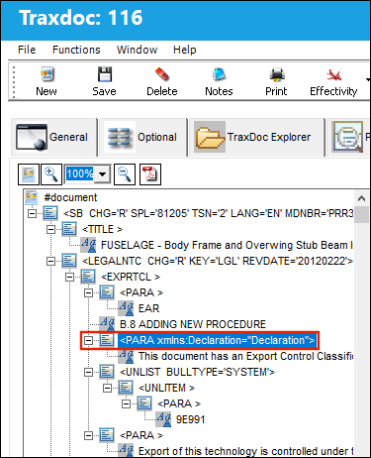Click the #document root icon
371x458 pixels.
pyautogui.click(x=32, y=197)
